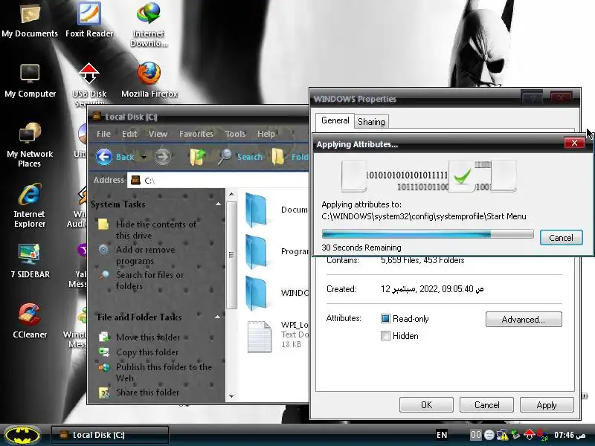Select the WPI_Log text document icon
The height and width of the screenshot is (446, 595).
(x=260, y=337)
